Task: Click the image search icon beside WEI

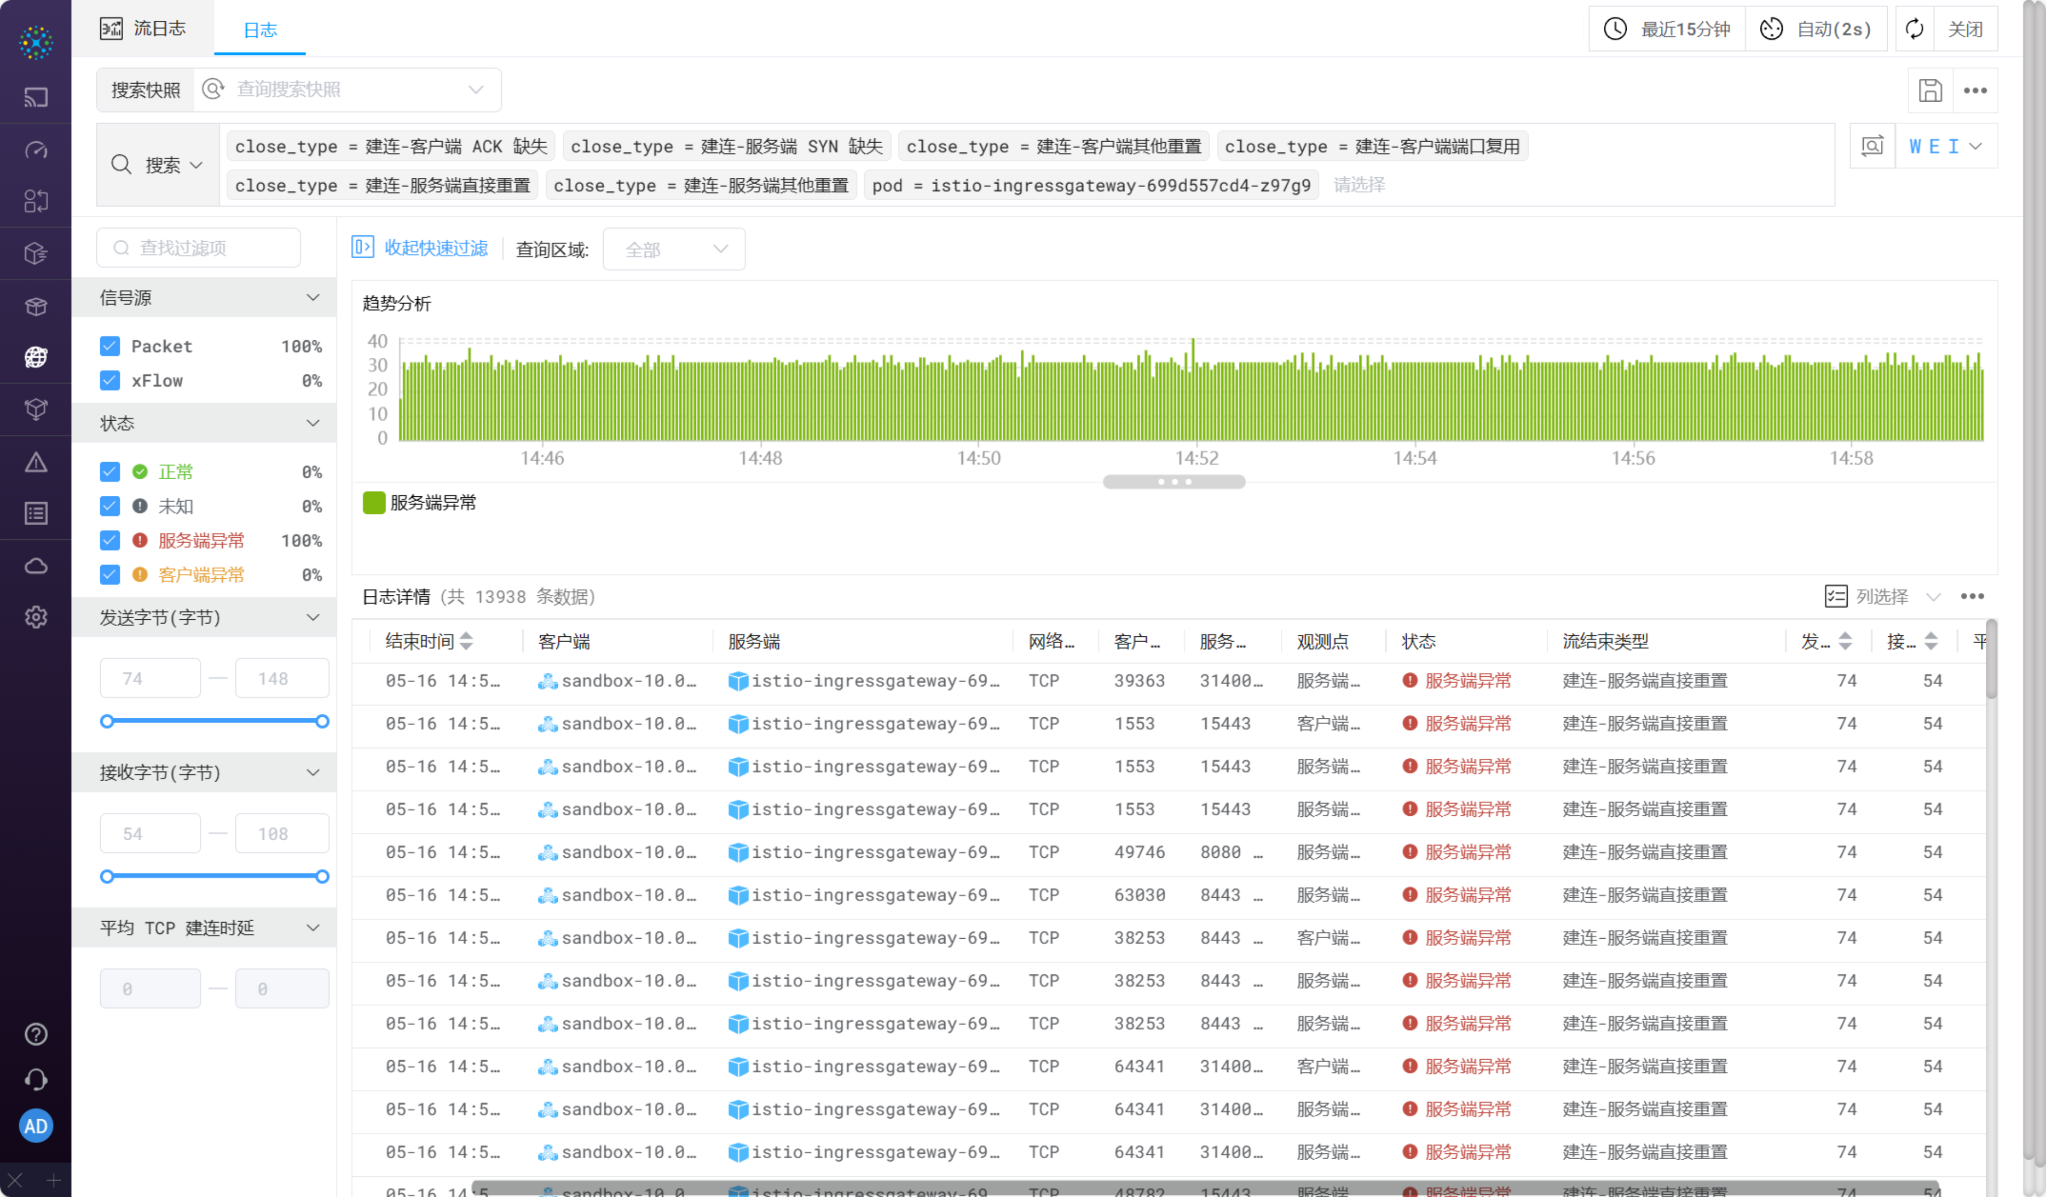Action: [x=1871, y=146]
